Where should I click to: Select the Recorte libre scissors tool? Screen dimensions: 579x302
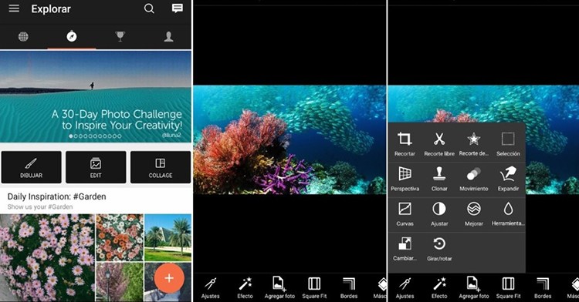coord(439,144)
